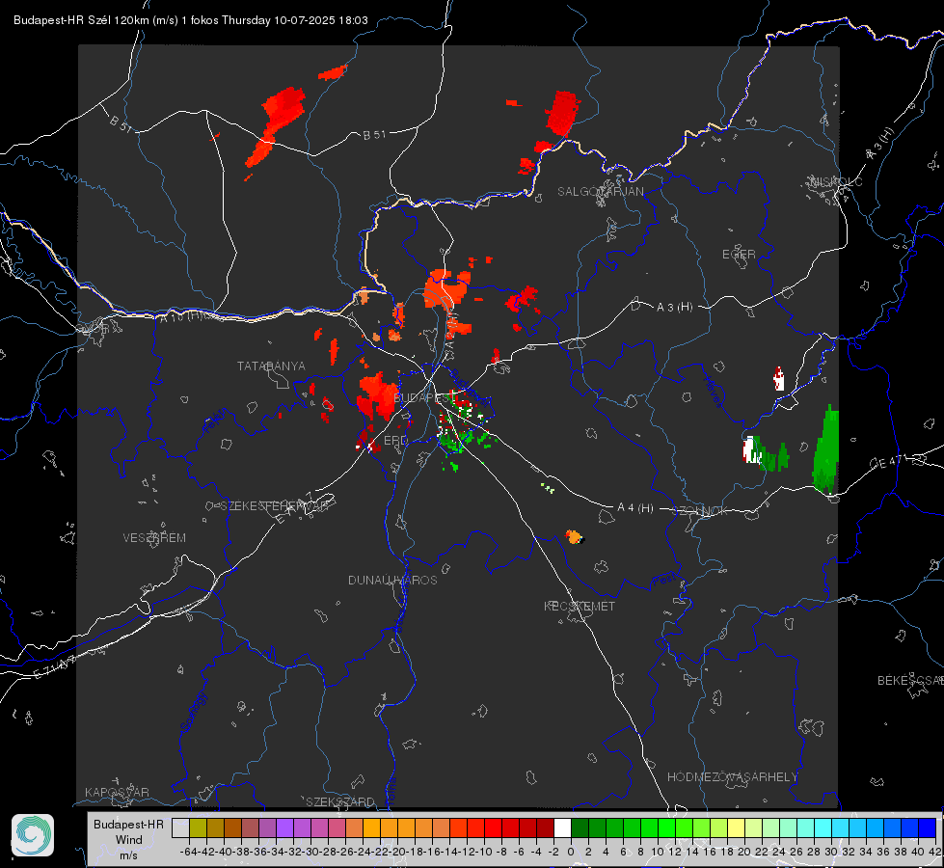Click the red echo north of Salgótarján
This screenshot has height=868, width=944.
pos(562,112)
